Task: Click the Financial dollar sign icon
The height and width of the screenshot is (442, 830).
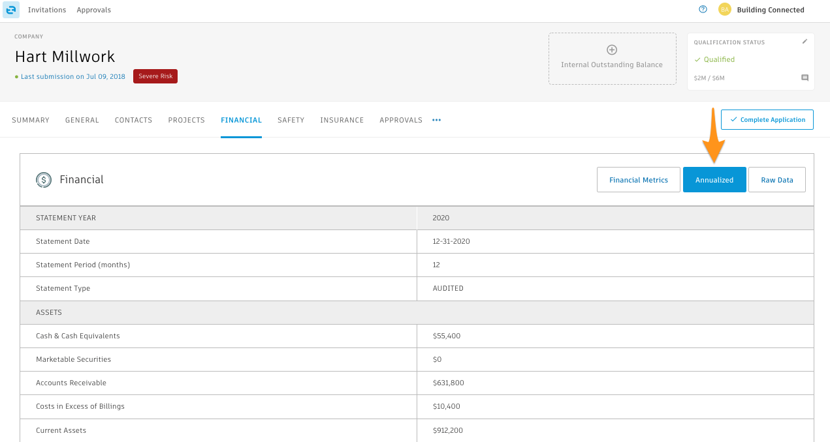Action: (44, 180)
